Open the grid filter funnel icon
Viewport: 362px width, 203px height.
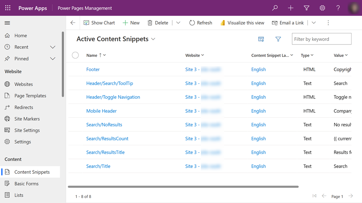(x=278, y=39)
